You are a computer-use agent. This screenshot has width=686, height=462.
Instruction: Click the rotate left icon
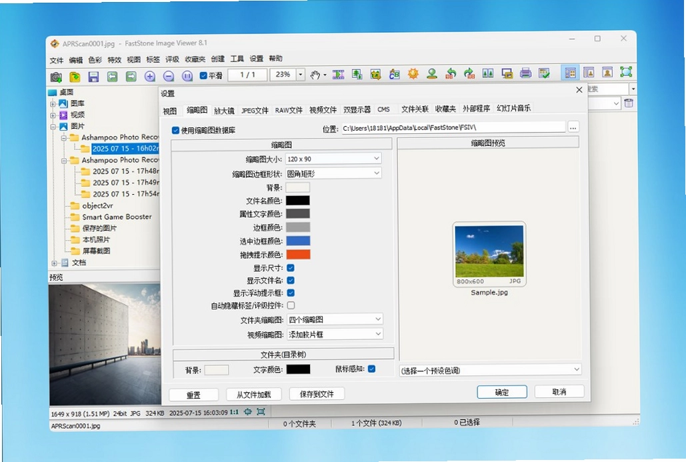pos(451,73)
